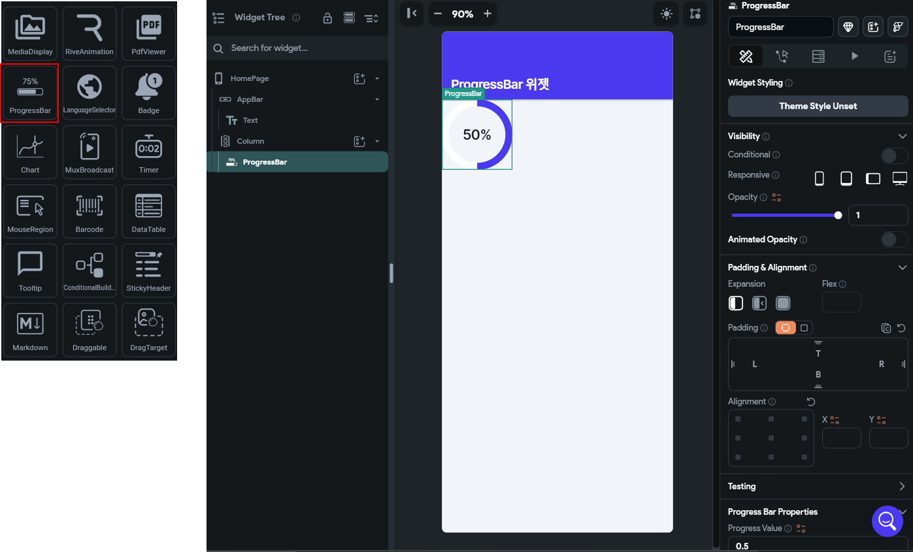
Task: Select the MouseRegion widget
Action: point(30,212)
